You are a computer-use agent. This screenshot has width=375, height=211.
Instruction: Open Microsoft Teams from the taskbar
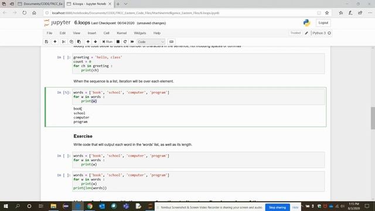[x=126, y=206]
